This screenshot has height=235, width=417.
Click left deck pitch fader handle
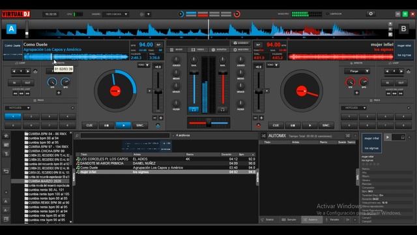(158, 91)
